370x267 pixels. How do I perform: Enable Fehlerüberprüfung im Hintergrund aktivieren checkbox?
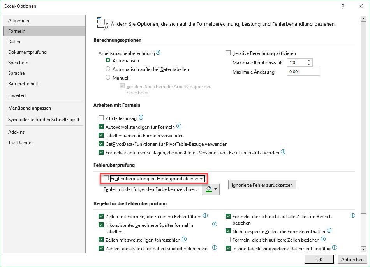[106, 178]
